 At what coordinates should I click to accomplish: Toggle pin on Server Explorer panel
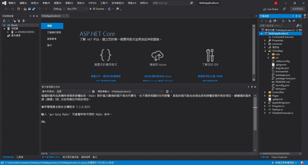point(34,16)
